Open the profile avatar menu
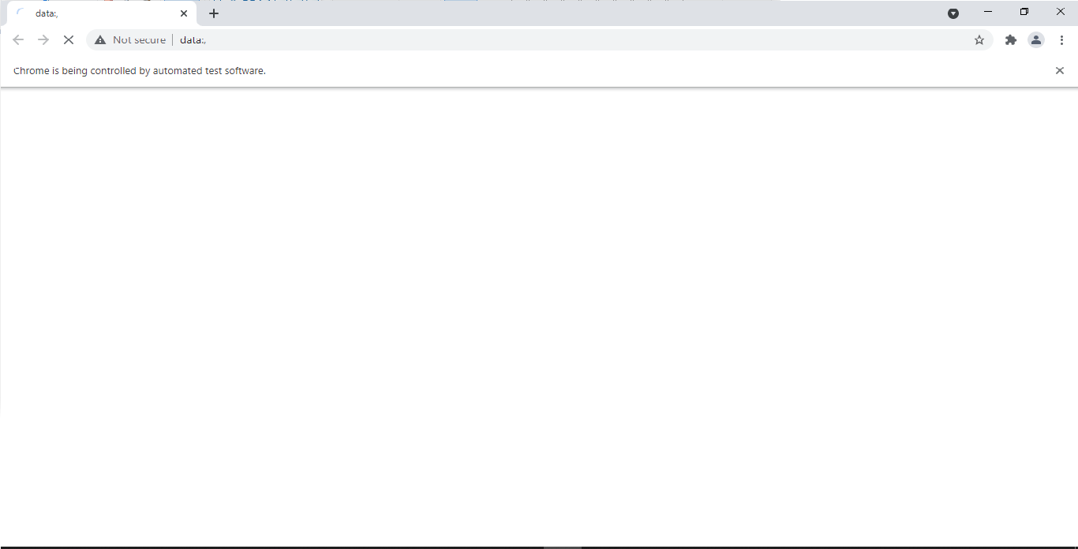1078x549 pixels. (1036, 39)
